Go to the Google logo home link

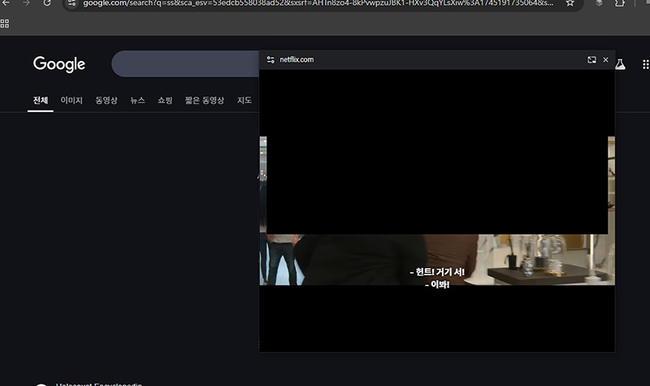59,64
